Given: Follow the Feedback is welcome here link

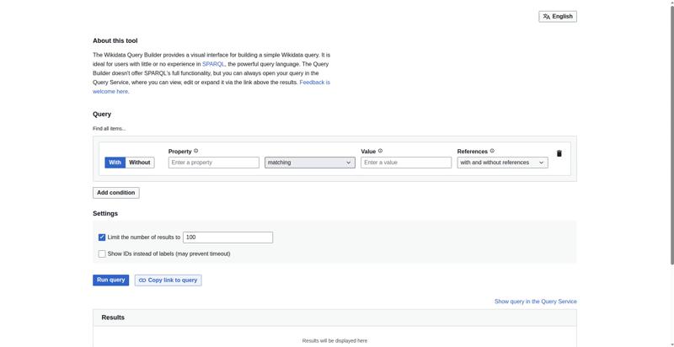Looking at the screenshot, I should [x=314, y=83].
